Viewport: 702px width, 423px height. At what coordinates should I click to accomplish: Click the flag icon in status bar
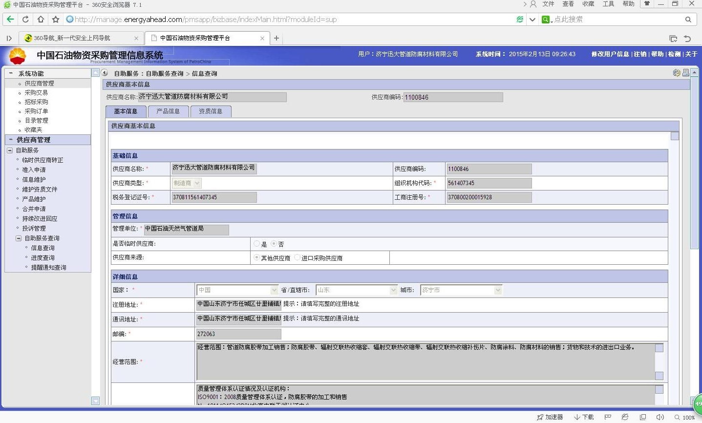(x=608, y=417)
